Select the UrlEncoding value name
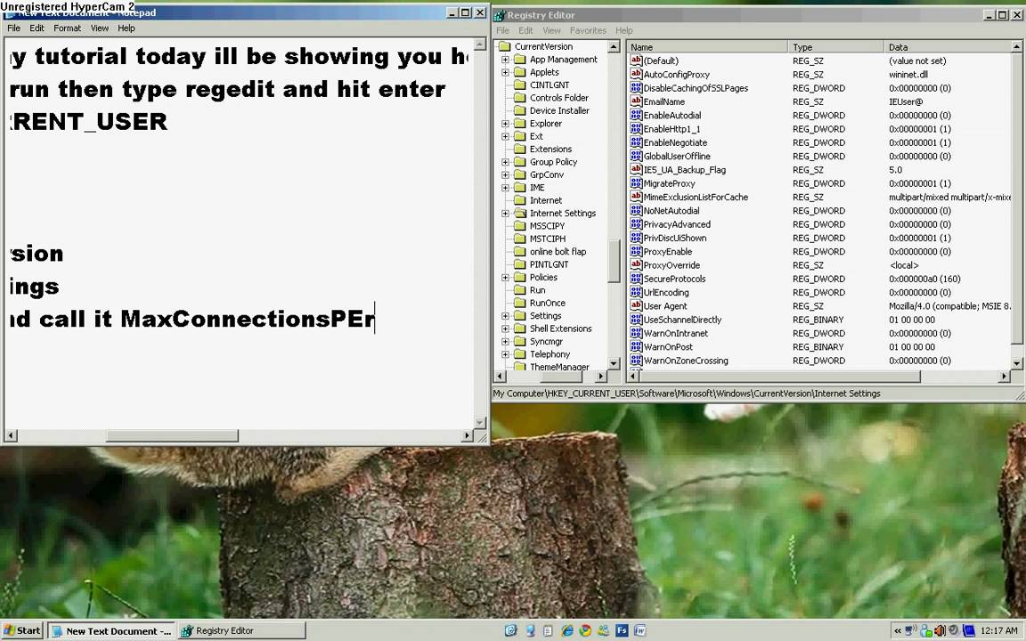Screen dimensions: 1026x641 coord(665,292)
